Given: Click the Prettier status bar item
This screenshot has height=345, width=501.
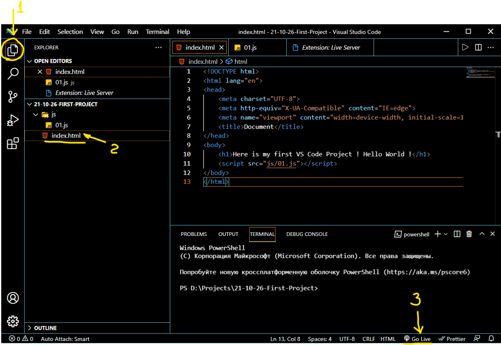Looking at the screenshot, I should click(x=451, y=339).
